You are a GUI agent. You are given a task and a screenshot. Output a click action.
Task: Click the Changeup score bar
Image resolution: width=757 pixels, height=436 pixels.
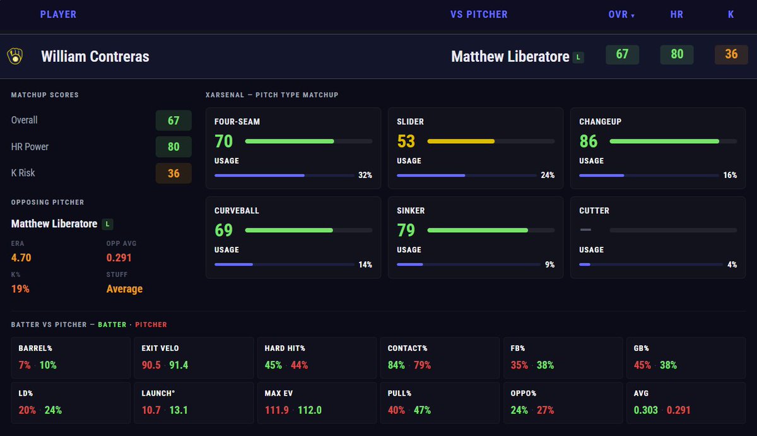coord(673,141)
